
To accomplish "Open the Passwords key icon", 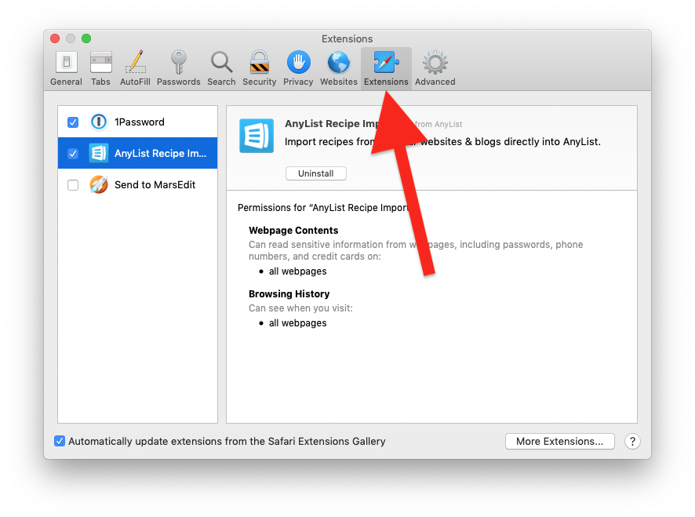I will (179, 62).
